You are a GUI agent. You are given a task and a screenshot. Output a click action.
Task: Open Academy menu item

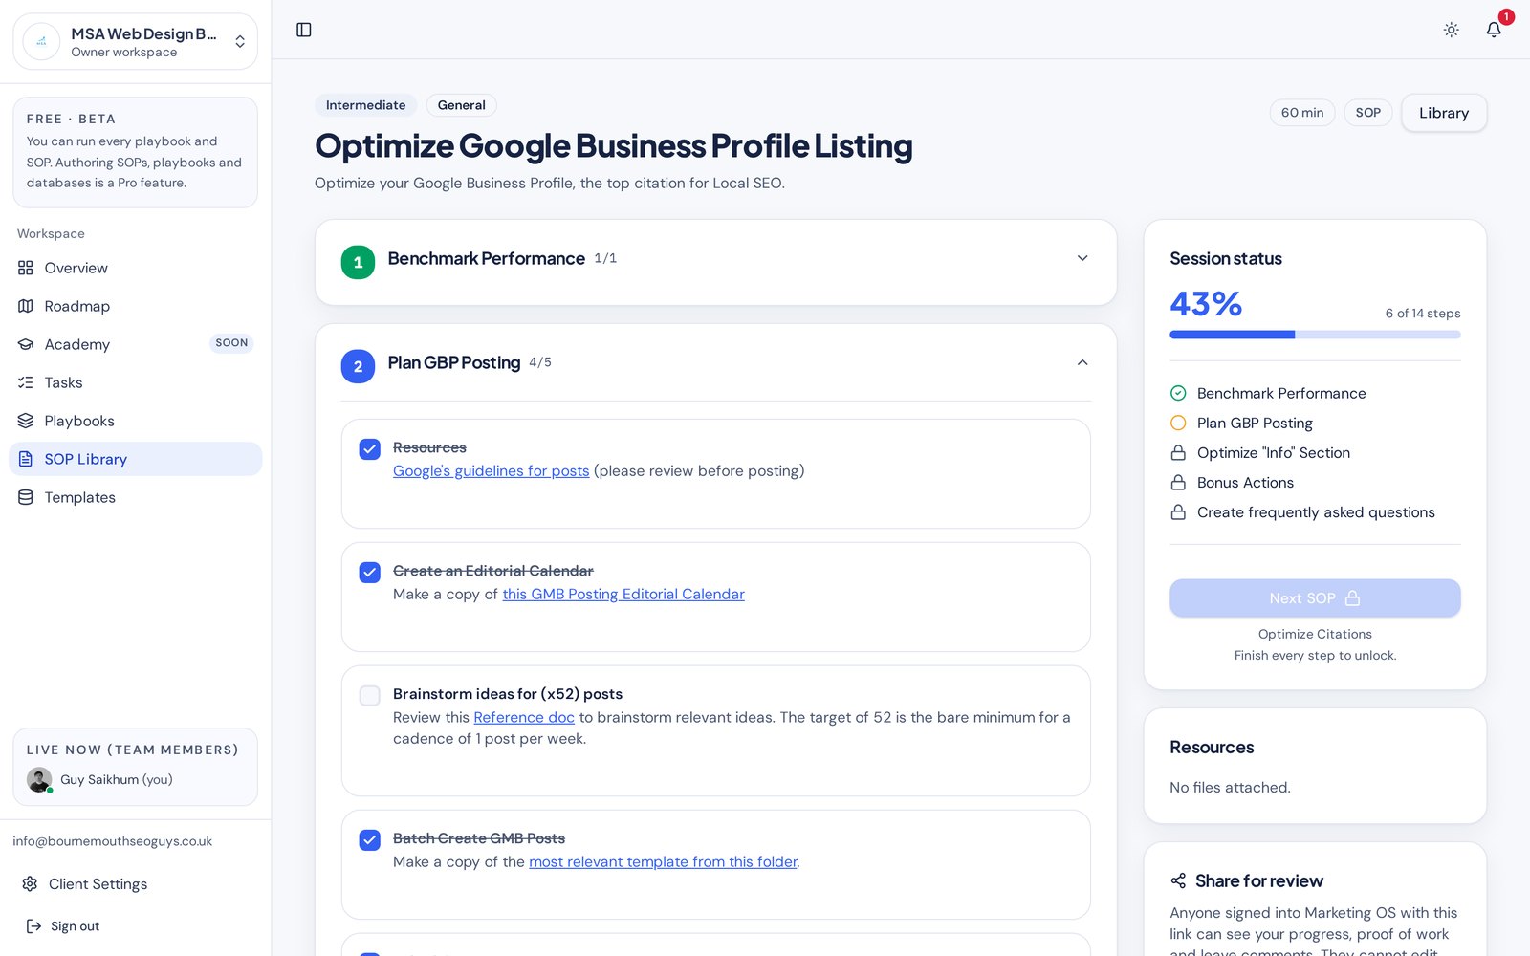tap(135, 344)
